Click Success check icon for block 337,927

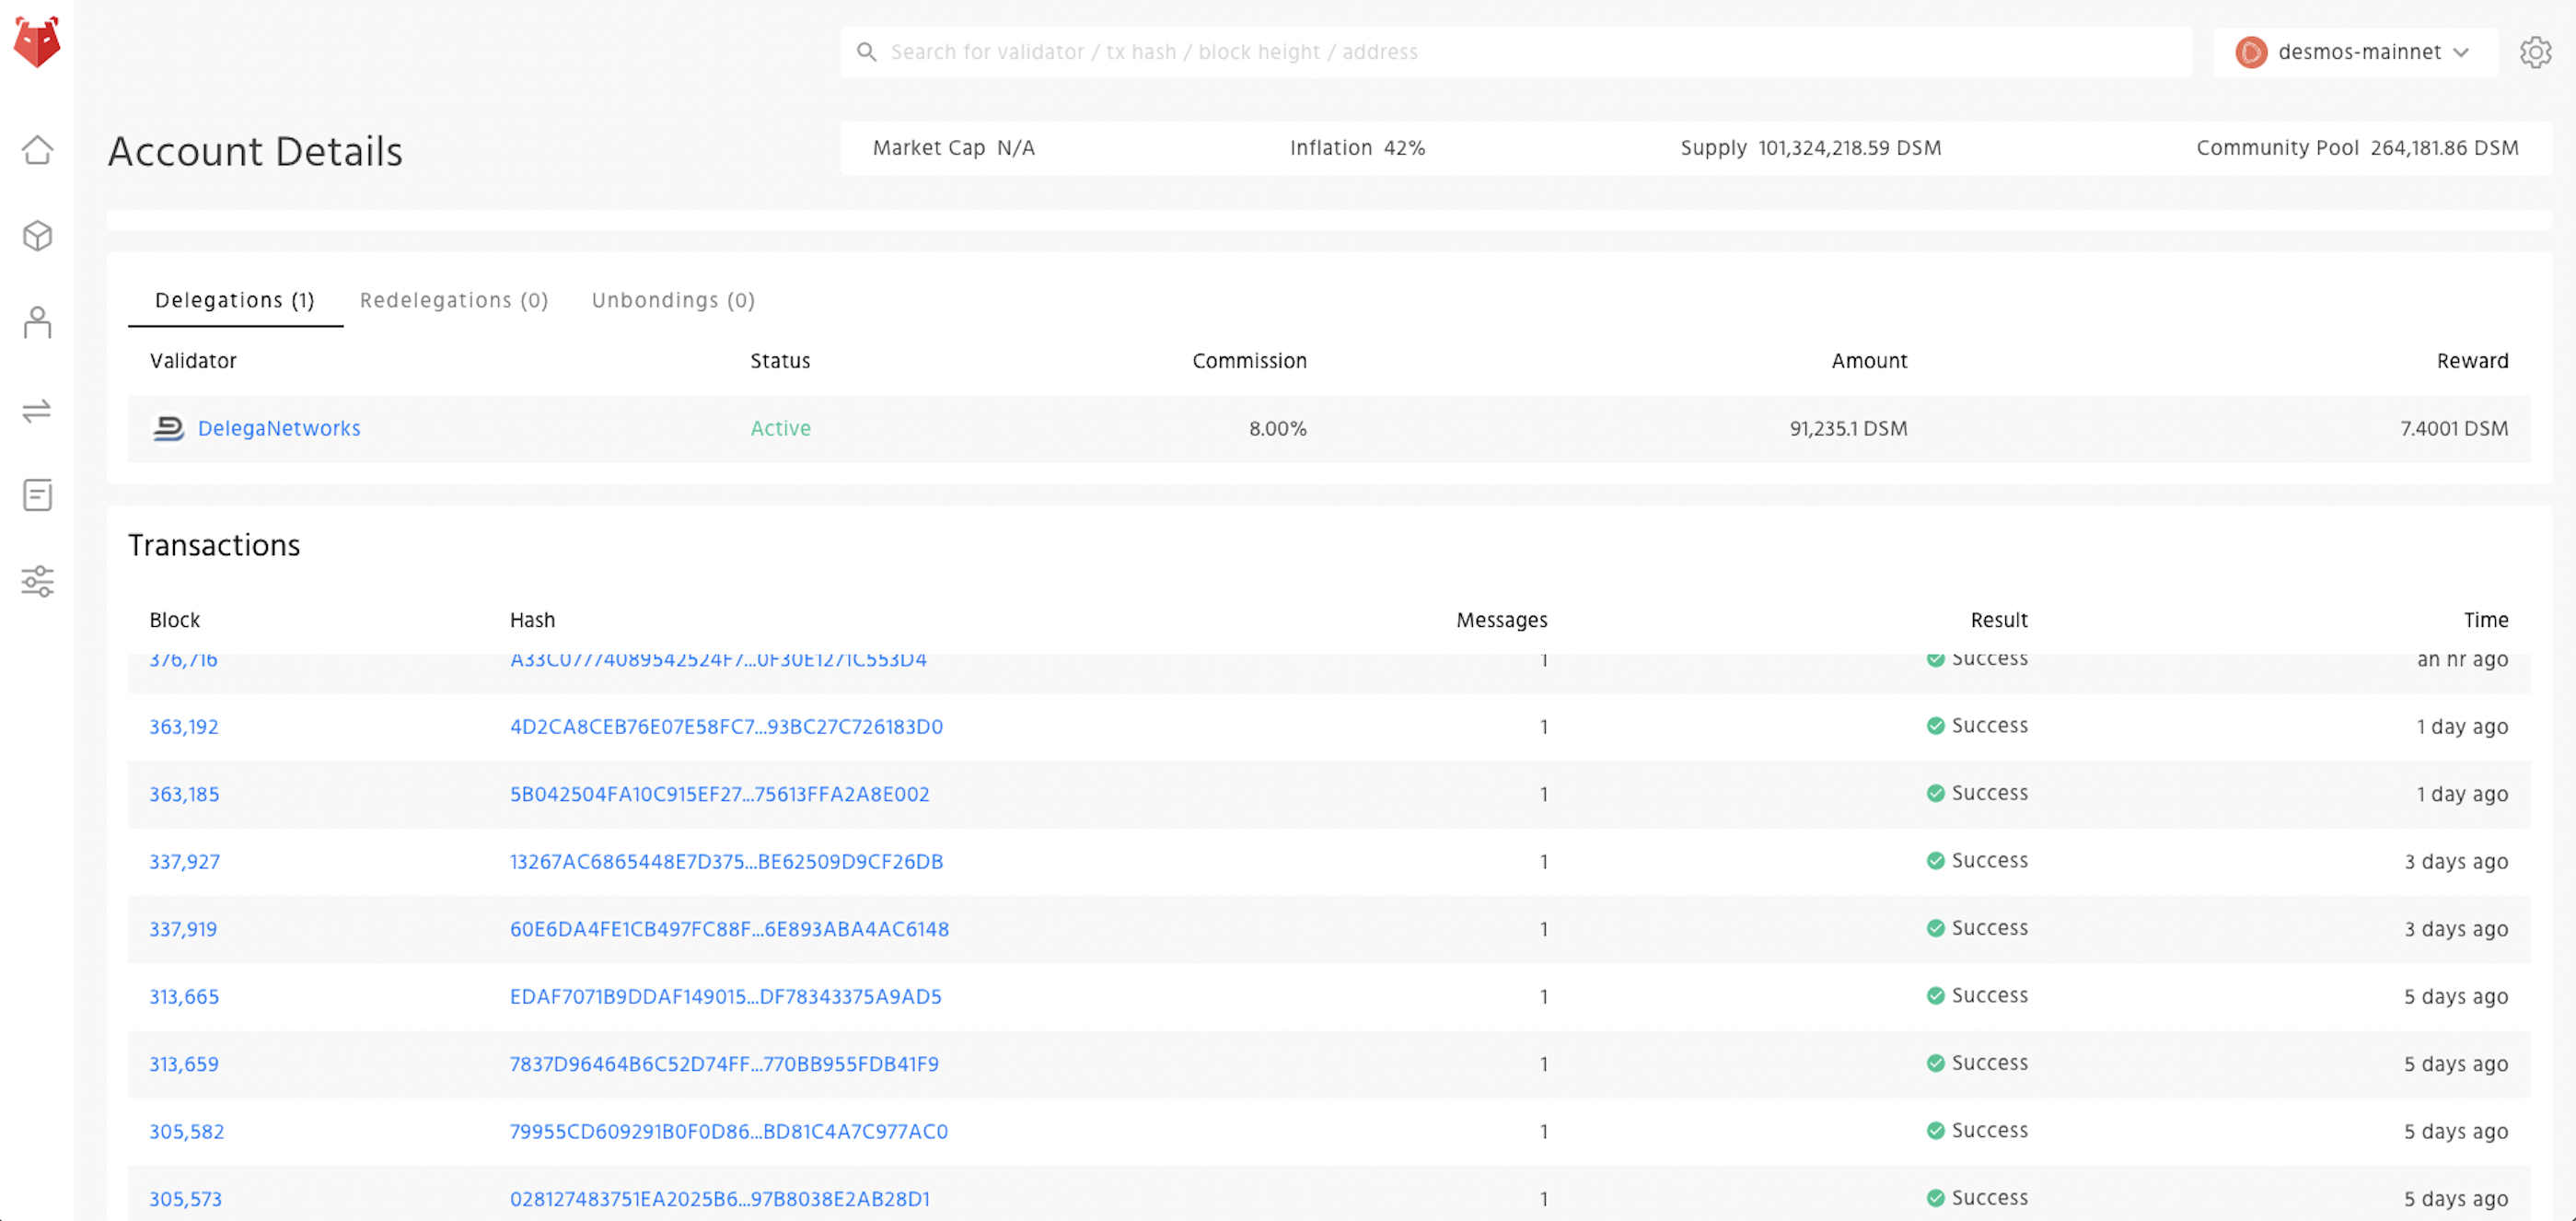pyautogui.click(x=1935, y=861)
